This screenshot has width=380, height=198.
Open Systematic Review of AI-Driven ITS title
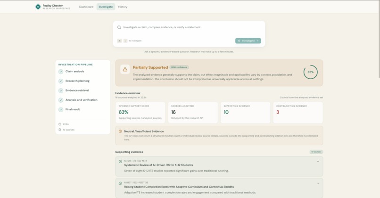[158, 165]
